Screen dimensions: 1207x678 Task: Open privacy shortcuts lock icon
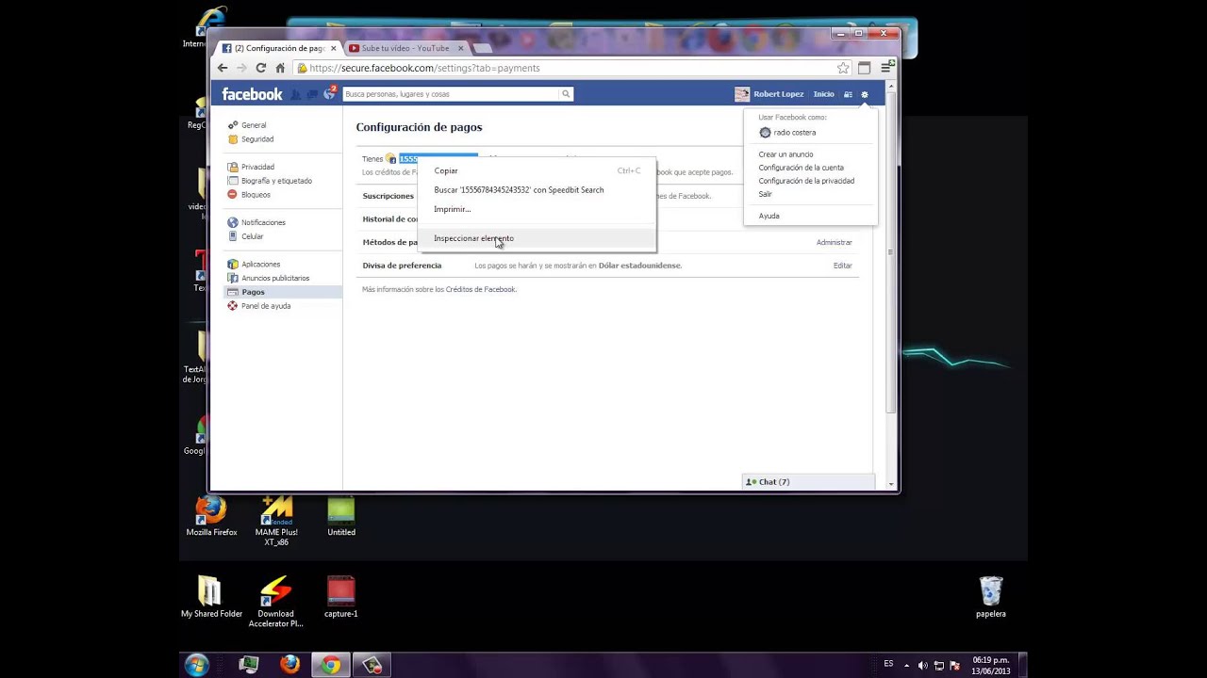[x=848, y=94]
